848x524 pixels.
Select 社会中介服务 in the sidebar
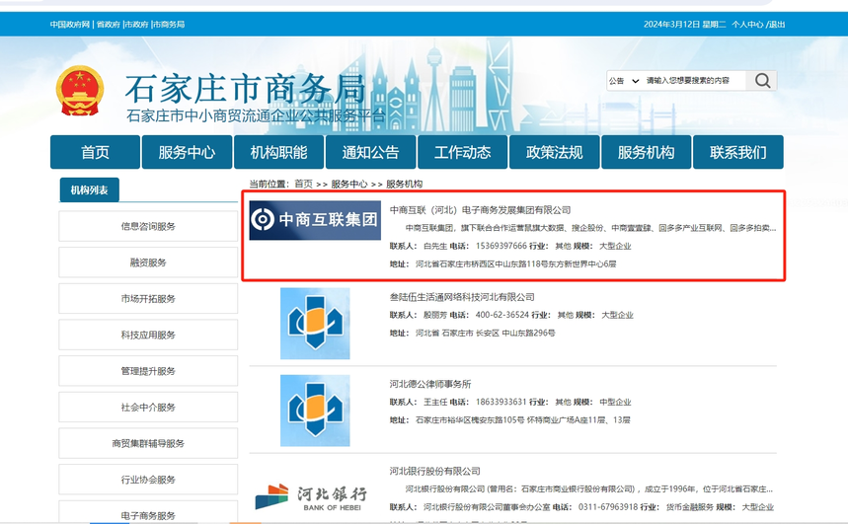click(148, 408)
